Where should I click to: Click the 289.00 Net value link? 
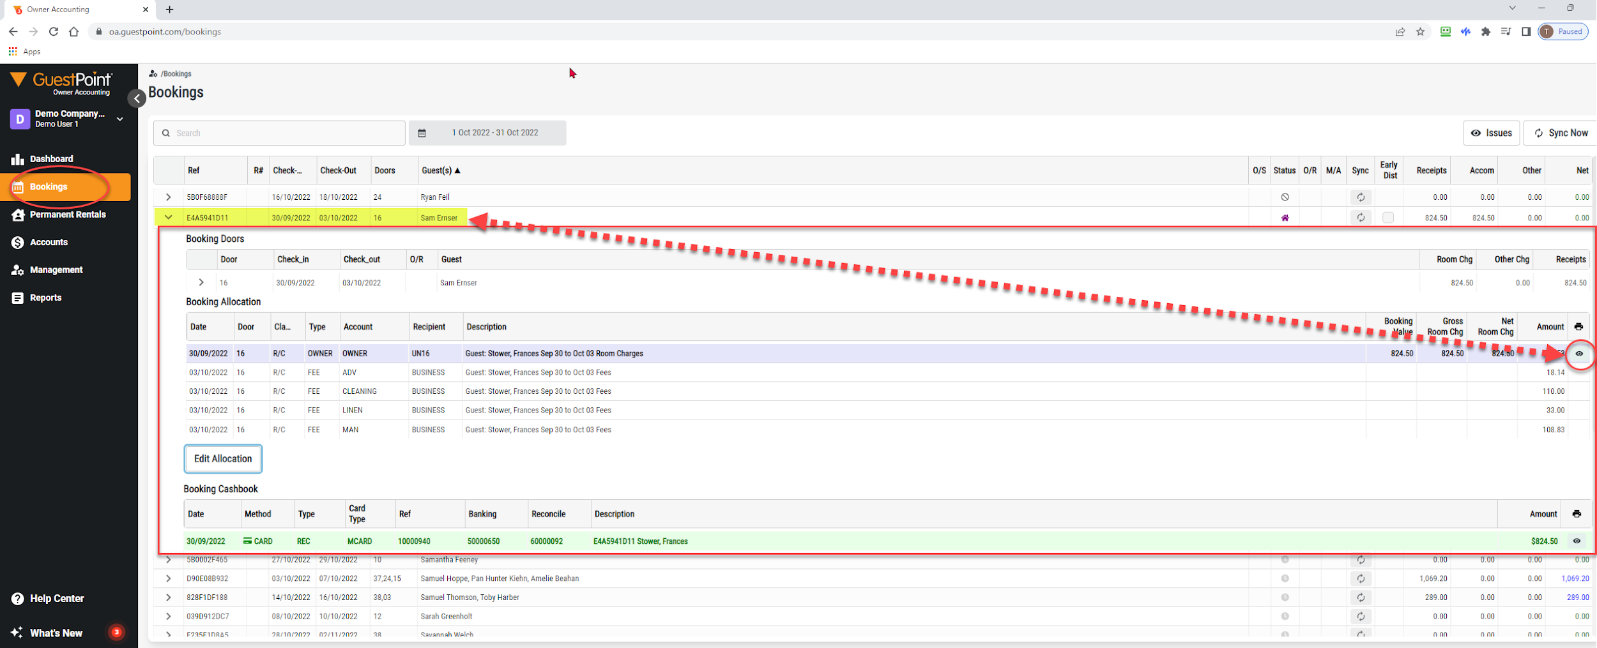point(1577,598)
